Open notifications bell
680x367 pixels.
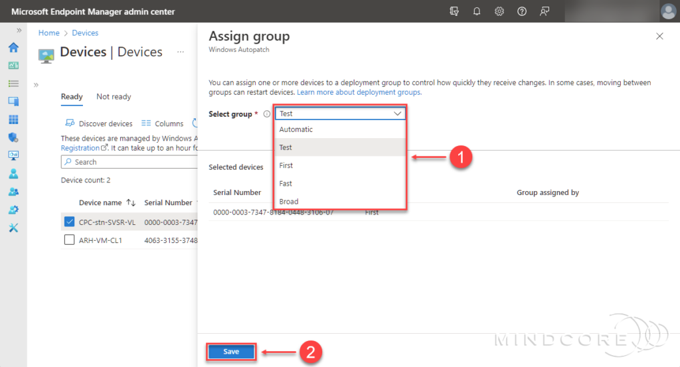tap(477, 11)
